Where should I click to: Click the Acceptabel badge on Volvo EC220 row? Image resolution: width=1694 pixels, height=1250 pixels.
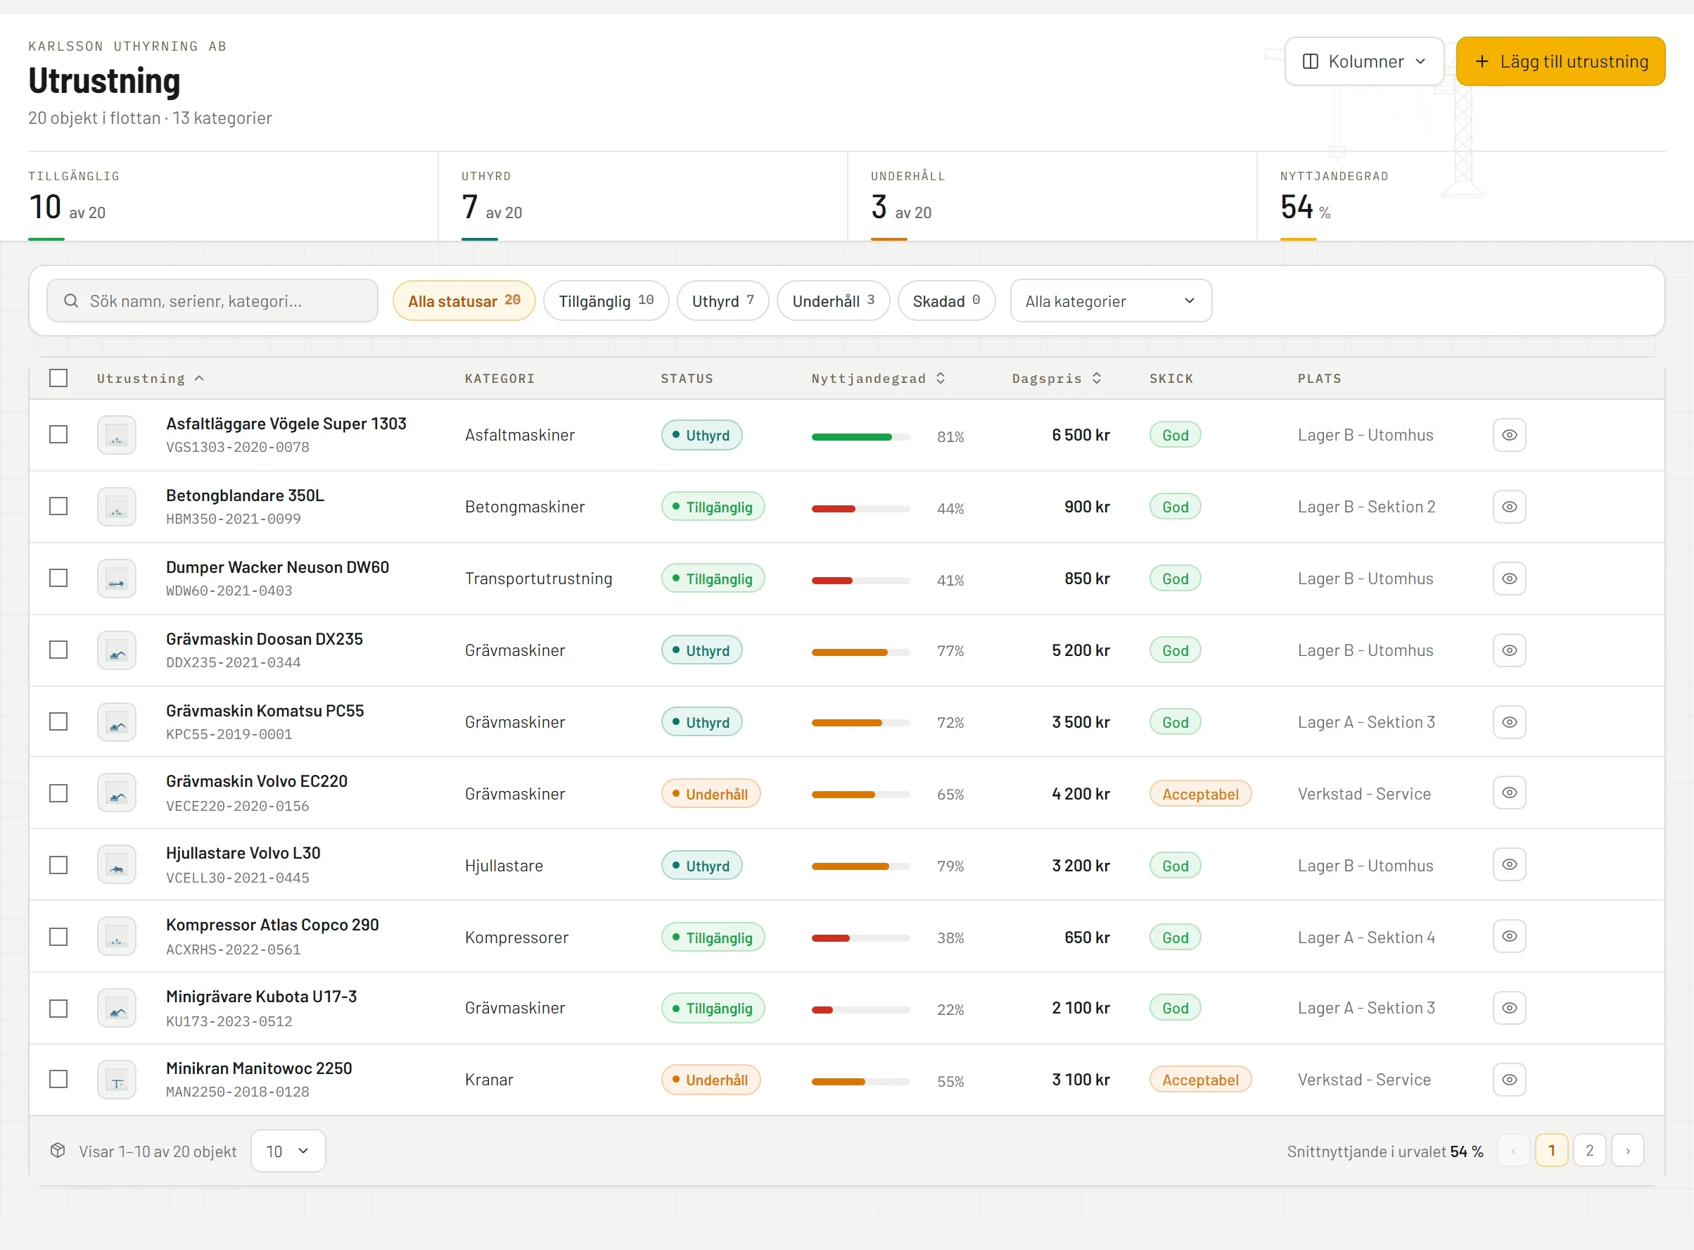[1200, 794]
